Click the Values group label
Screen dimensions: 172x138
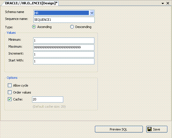(11, 33)
